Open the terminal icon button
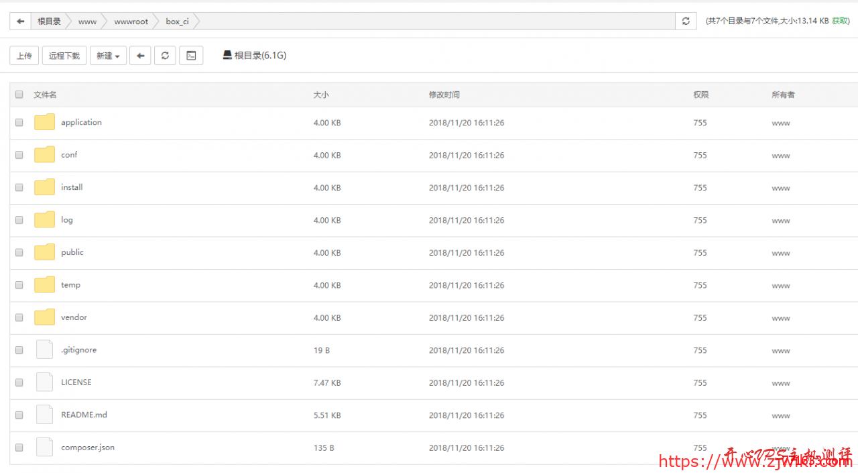The width and height of the screenshot is (858, 473). pos(191,56)
